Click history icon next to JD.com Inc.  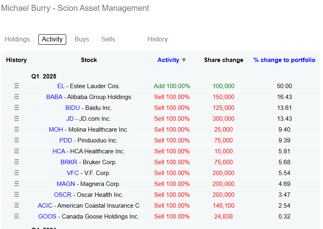tap(17, 118)
